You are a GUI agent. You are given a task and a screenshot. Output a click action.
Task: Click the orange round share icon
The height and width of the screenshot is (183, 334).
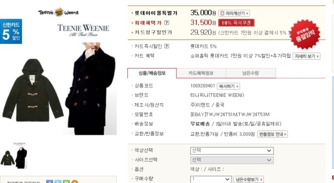74,182
